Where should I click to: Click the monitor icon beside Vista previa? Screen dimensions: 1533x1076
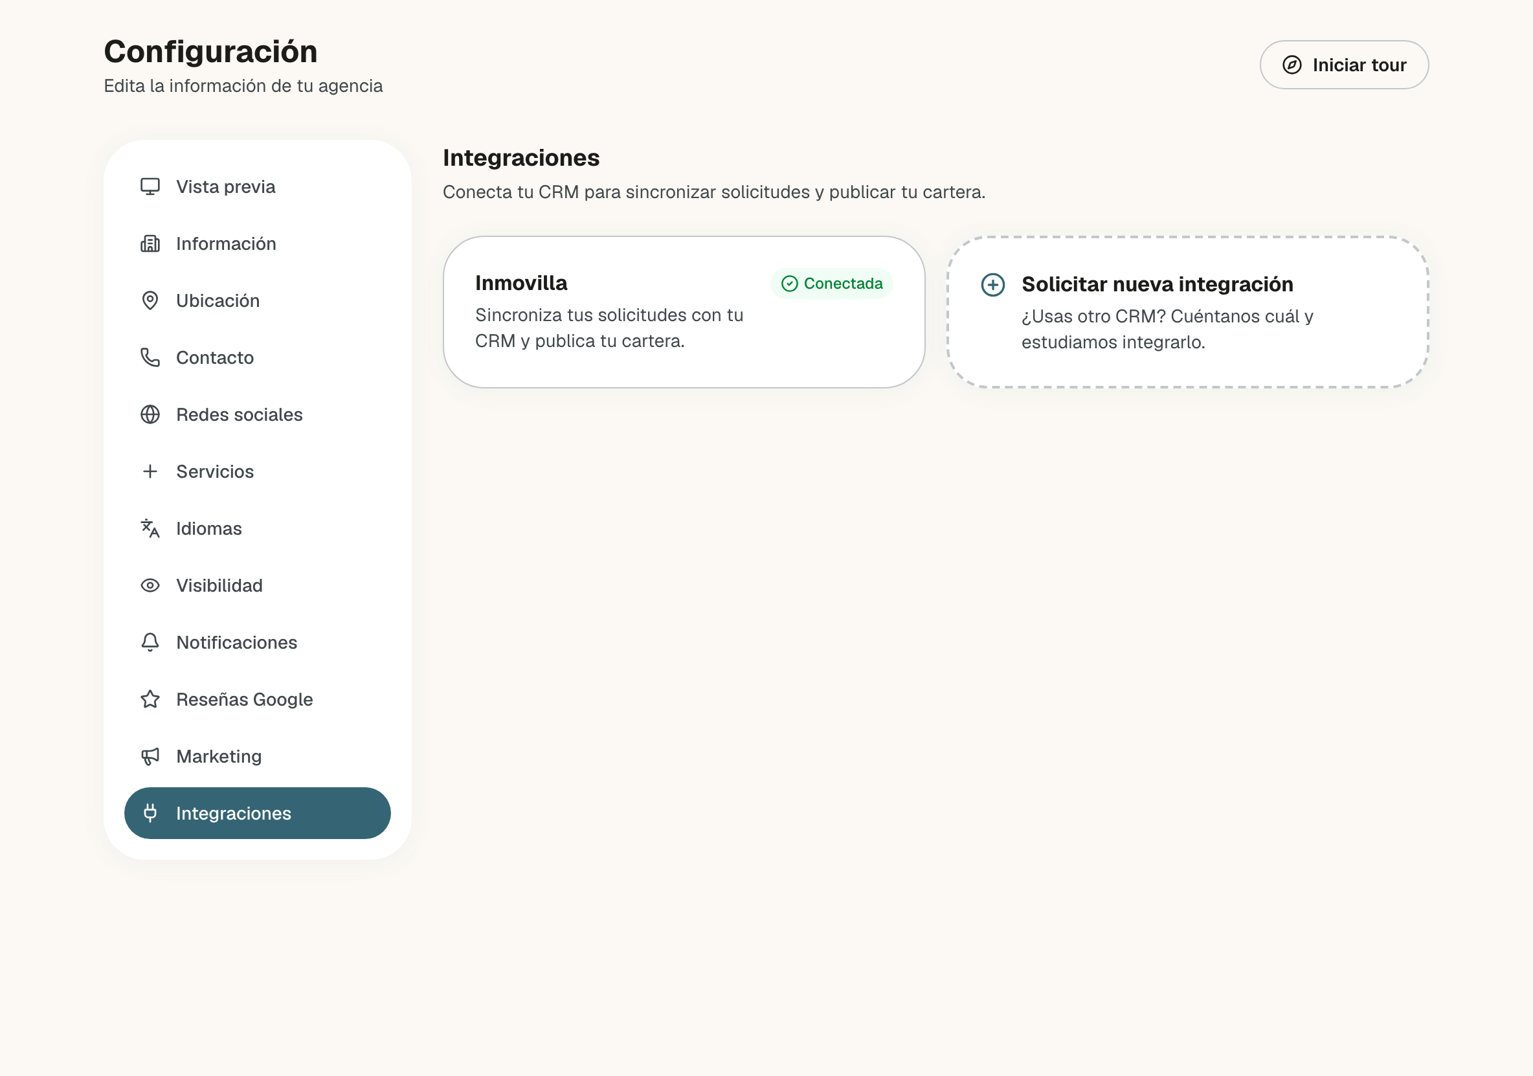pos(150,186)
